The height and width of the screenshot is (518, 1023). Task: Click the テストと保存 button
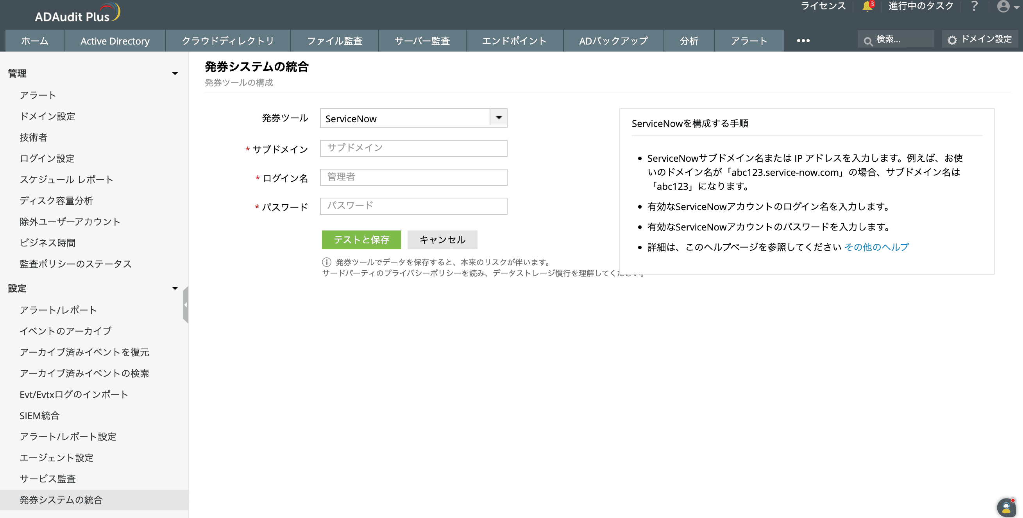tap(361, 240)
